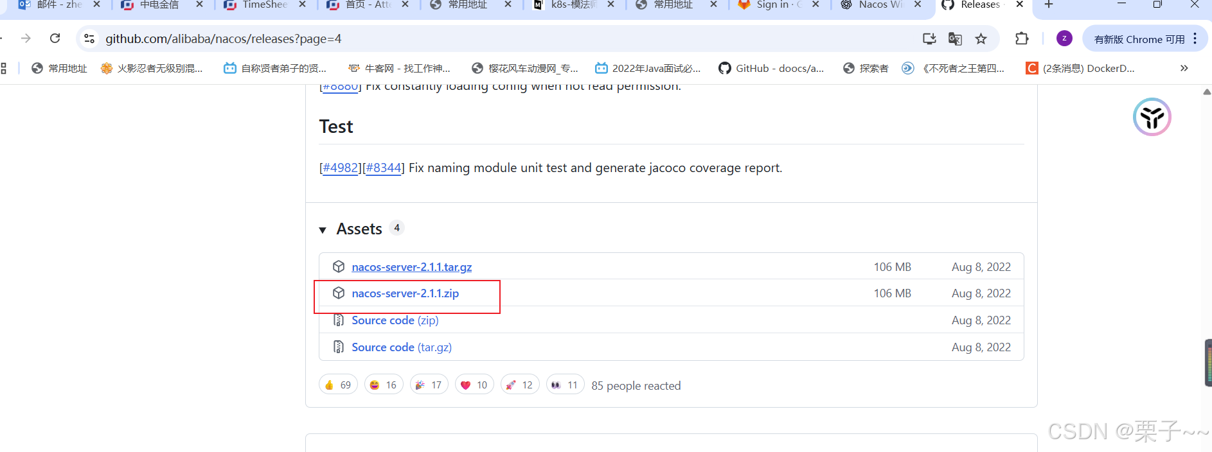Click the 85 people reacted text

click(x=636, y=386)
